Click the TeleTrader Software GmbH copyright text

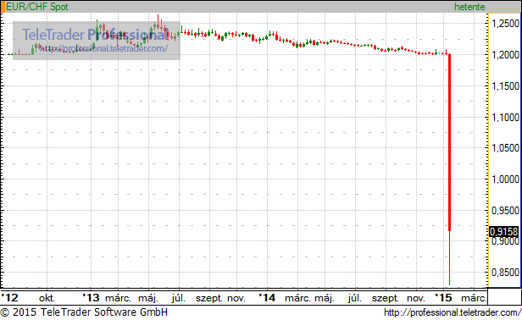click(x=84, y=312)
